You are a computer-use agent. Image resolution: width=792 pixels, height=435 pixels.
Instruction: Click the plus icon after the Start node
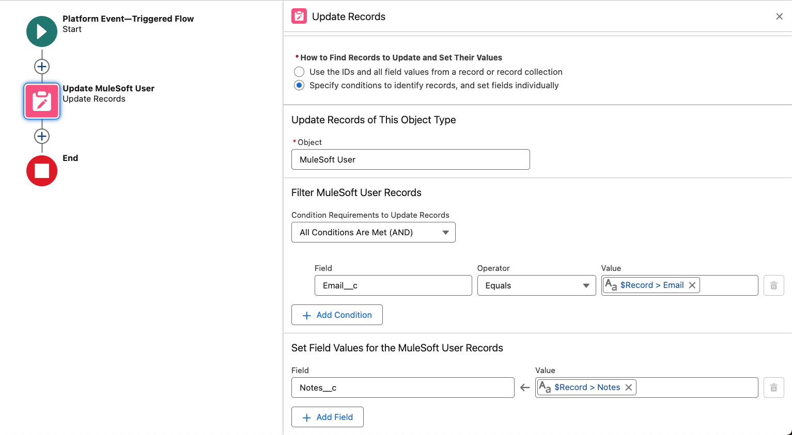(x=41, y=66)
